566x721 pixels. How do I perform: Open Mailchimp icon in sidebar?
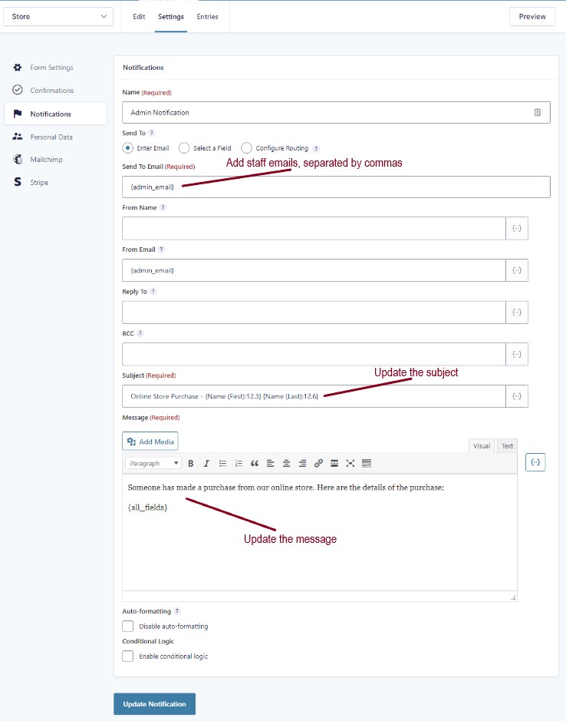pyautogui.click(x=18, y=159)
